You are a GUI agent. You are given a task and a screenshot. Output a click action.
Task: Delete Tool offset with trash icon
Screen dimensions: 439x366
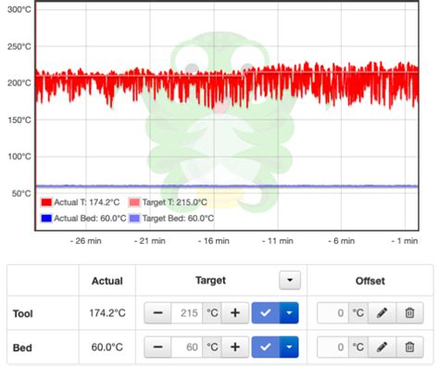409,313
